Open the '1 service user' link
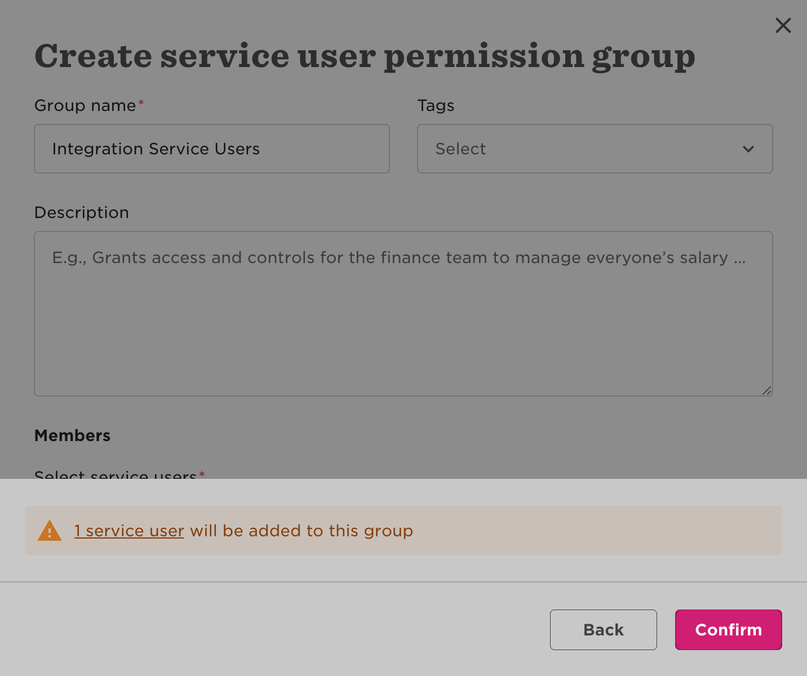807x676 pixels. click(x=129, y=531)
